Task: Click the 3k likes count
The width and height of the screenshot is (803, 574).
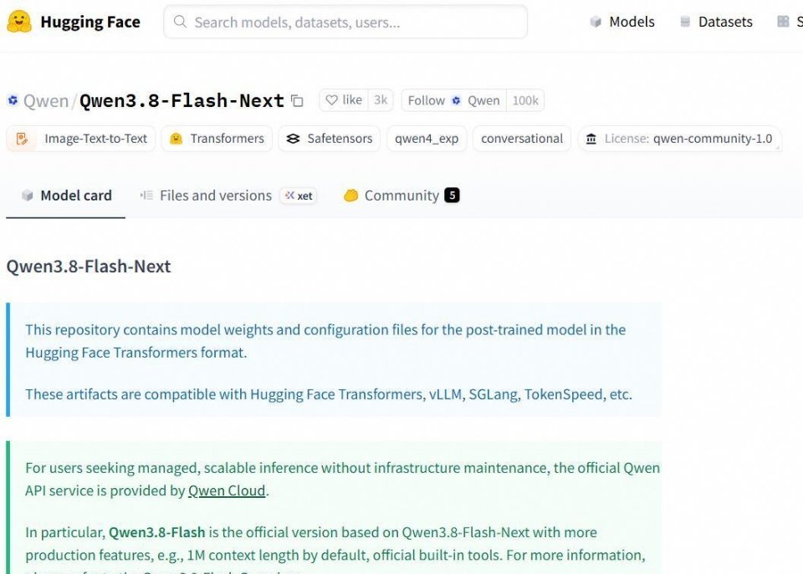Action: [381, 100]
